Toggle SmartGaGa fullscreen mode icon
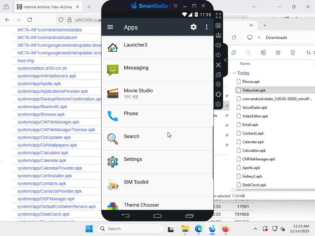Screen dimensions: 315x236 (218, 16)
